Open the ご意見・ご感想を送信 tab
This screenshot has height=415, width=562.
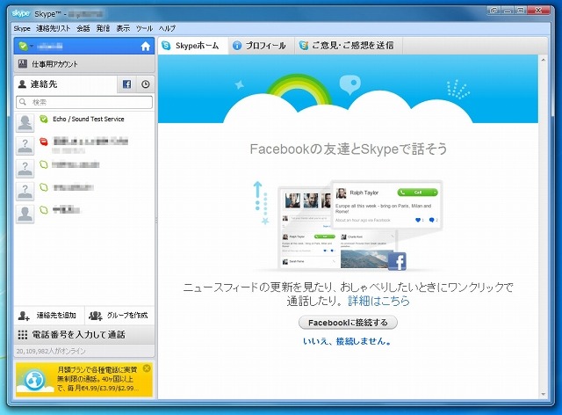click(x=348, y=46)
